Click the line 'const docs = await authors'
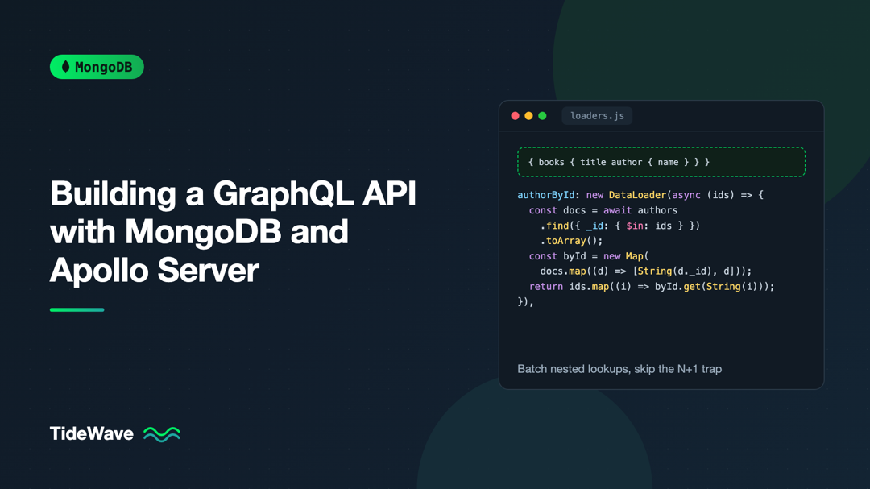Image resolution: width=870 pixels, height=489 pixels. click(603, 210)
